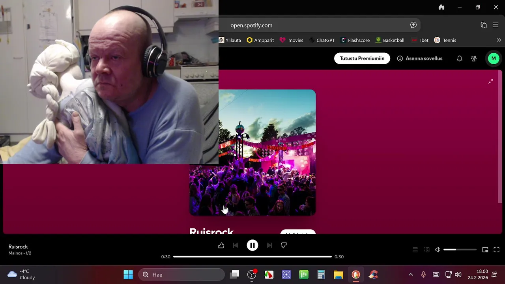Open the weather widget showing -4°C Cloudy
This screenshot has height=284, width=505.
point(22,275)
